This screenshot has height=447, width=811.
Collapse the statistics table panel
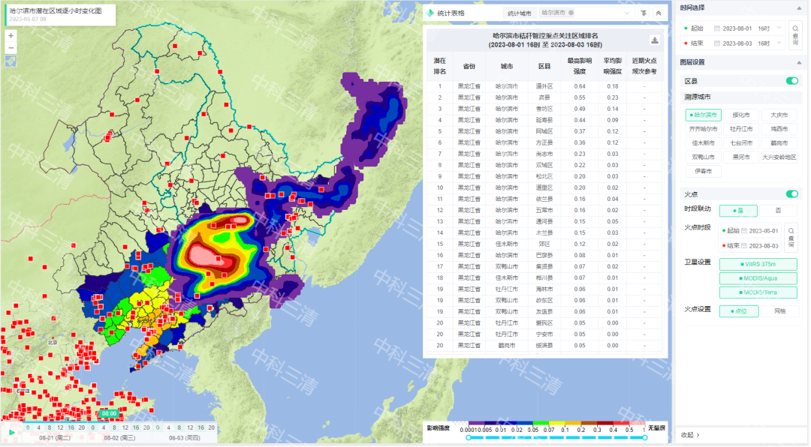click(659, 13)
